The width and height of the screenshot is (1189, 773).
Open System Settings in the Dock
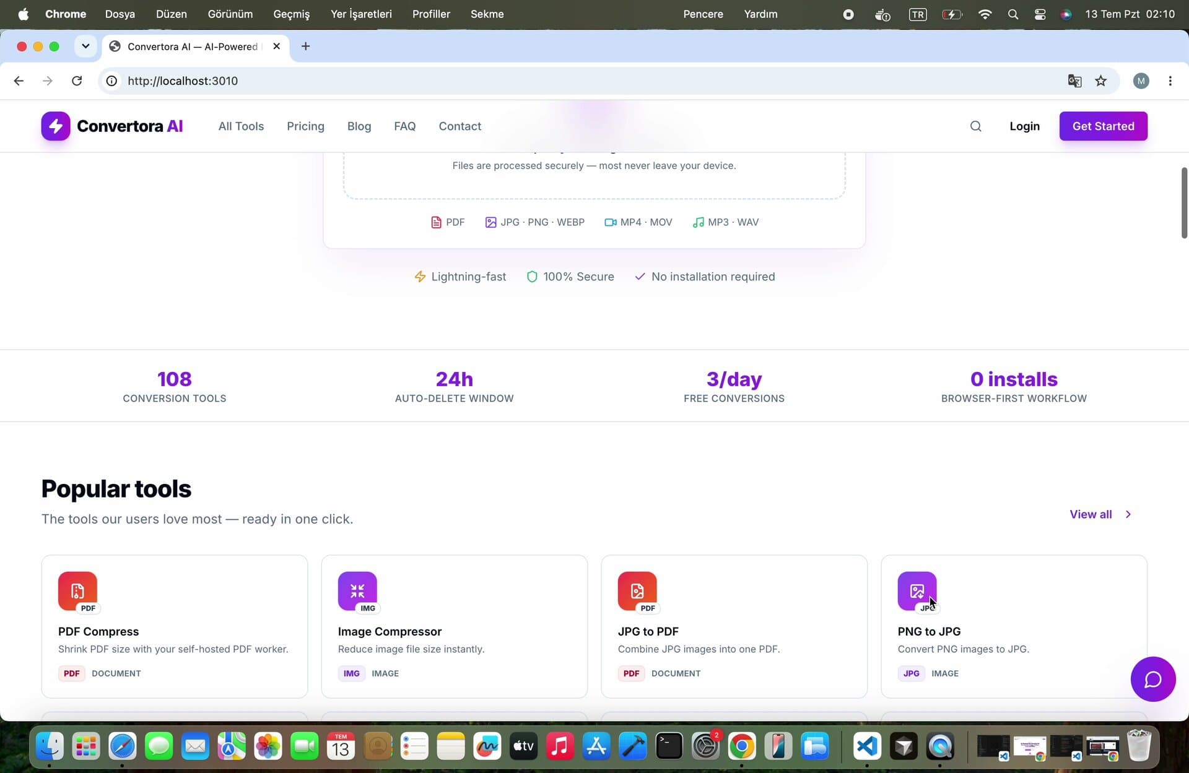click(705, 746)
